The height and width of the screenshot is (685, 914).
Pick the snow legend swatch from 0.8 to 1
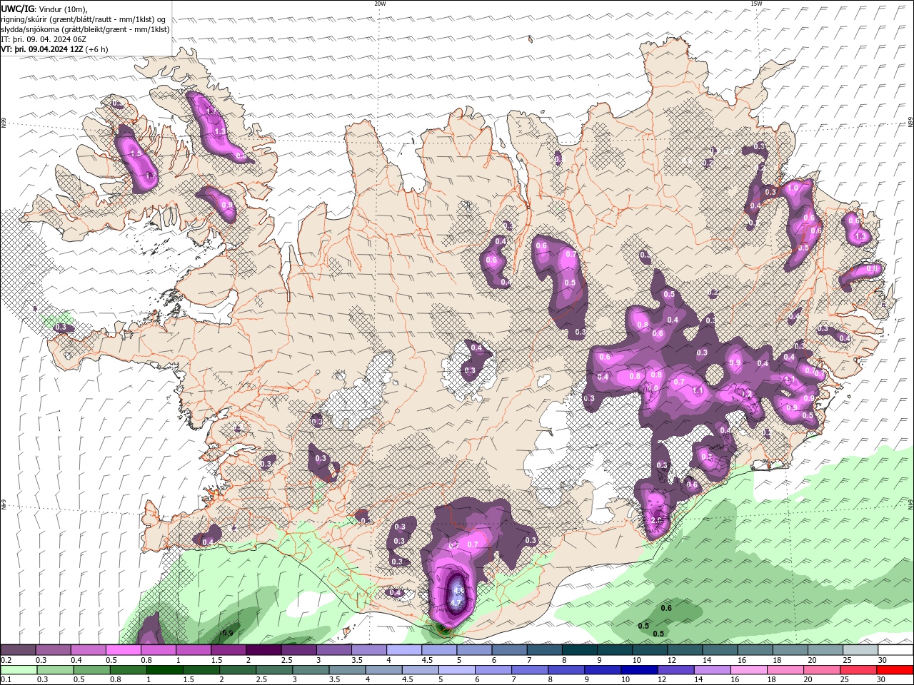coord(159,649)
